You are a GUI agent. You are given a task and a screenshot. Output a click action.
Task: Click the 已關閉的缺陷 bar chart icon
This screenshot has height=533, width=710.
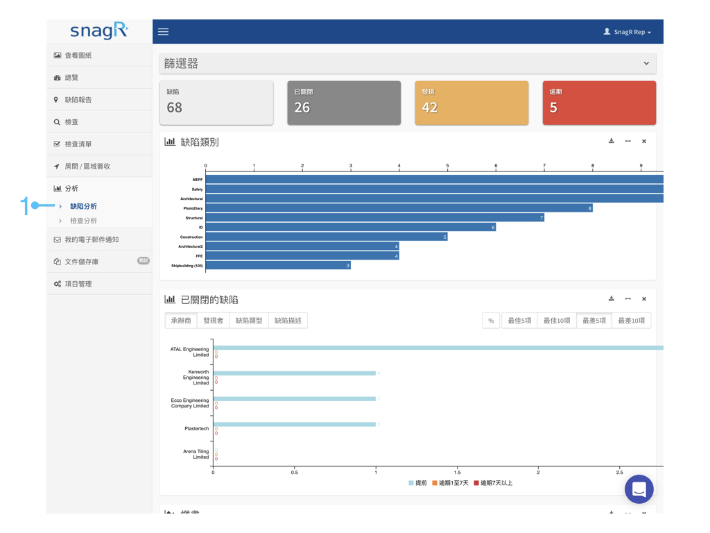click(170, 299)
